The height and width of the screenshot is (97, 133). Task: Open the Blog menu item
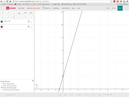[73, 8]
